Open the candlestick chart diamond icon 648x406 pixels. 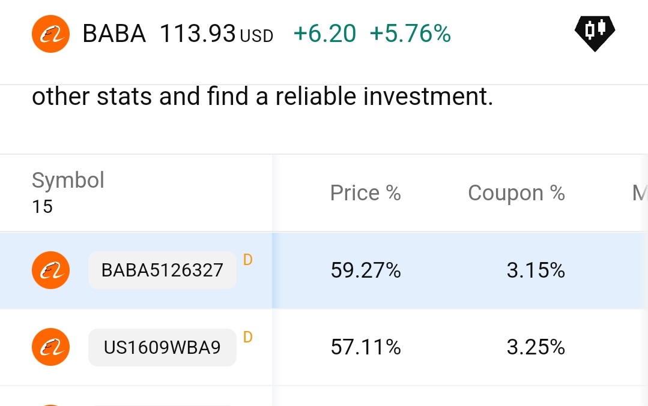point(595,32)
